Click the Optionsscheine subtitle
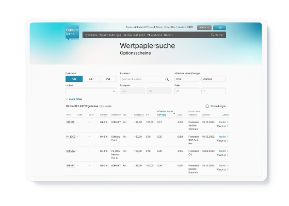The height and width of the screenshot is (206, 289). point(135,53)
